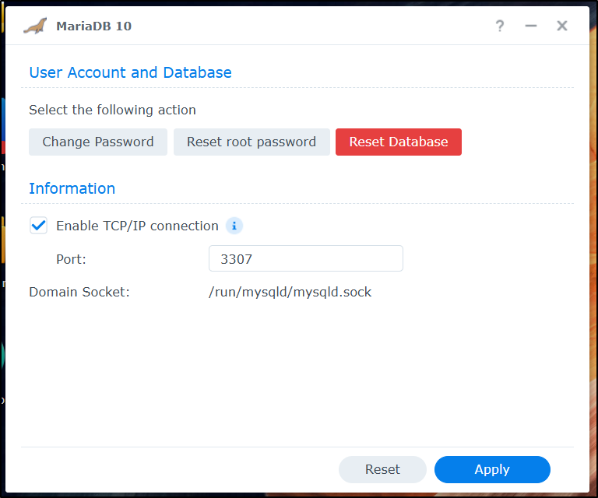Viewport: 598px width, 498px height.
Task: Click the Domain Socket: label
Action: pos(79,293)
